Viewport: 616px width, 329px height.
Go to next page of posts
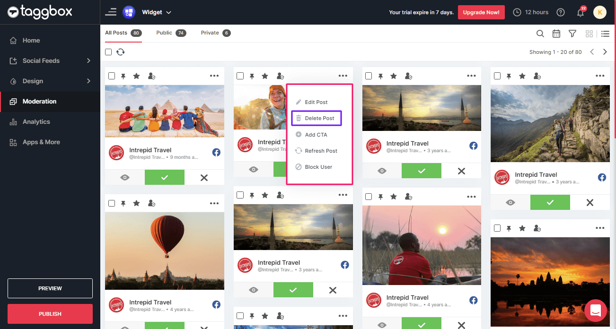(605, 52)
